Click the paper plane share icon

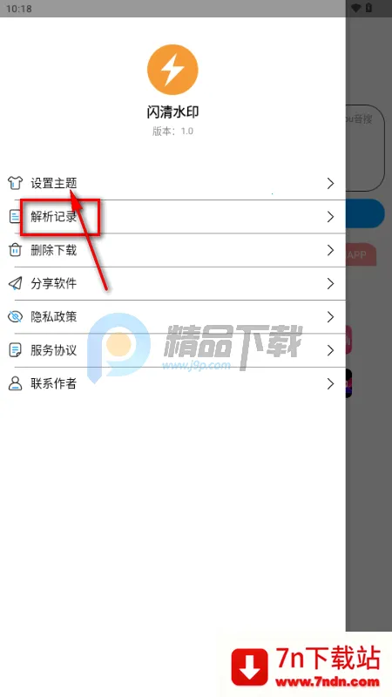coord(15,283)
